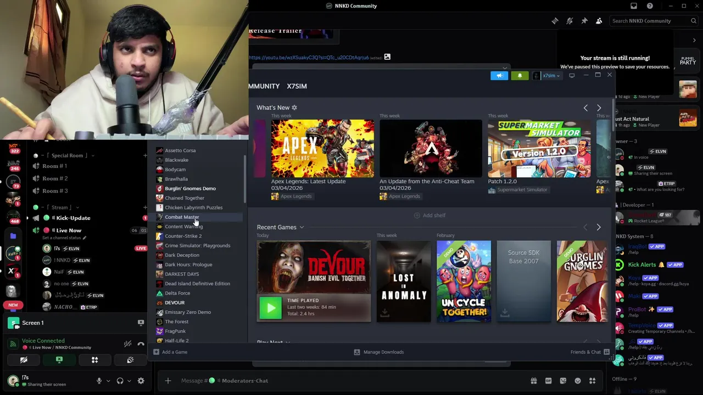Open pinned messages in Discord header
The height and width of the screenshot is (395, 703).
[584, 21]
